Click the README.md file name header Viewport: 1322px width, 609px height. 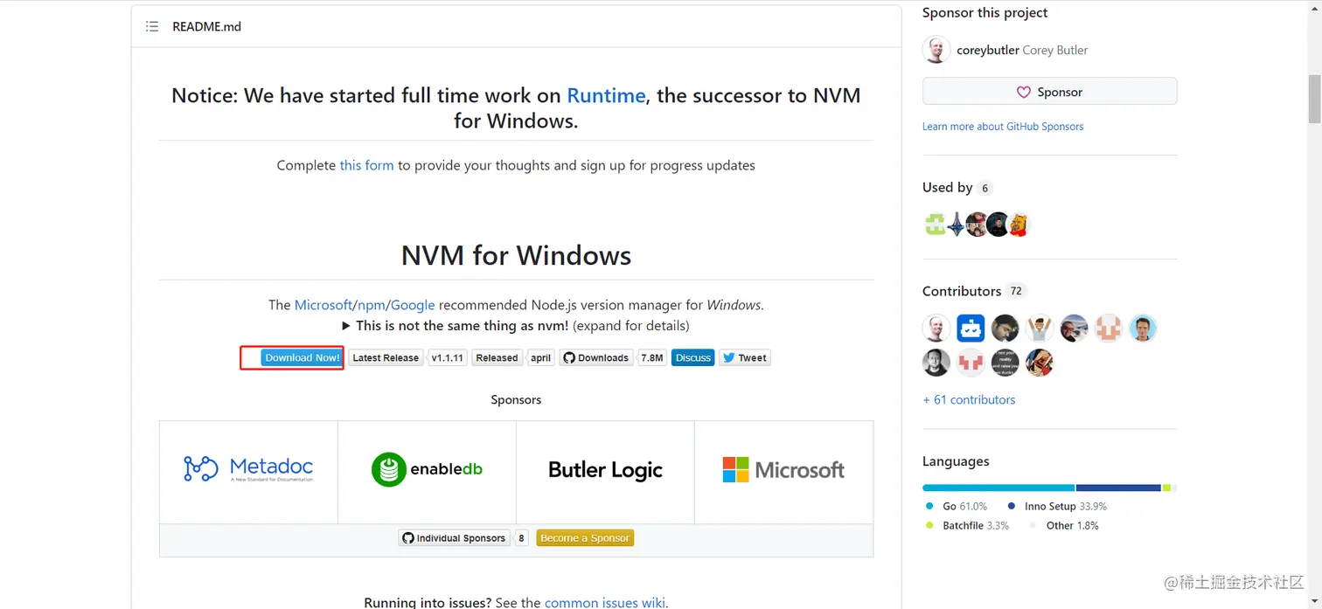[206, 26]
